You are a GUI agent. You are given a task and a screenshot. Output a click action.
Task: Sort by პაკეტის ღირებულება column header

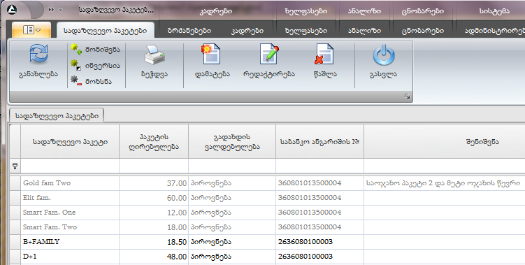coord(154,142)
